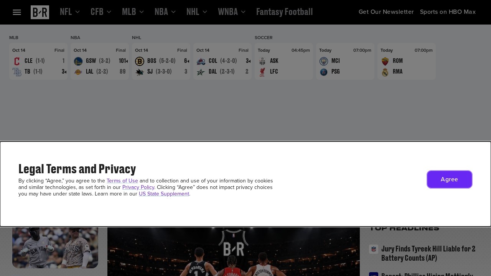The height and width of the screenshot is (276, 491).
Task: Select the SOCCER scores category label
Action: click(264, 38)
